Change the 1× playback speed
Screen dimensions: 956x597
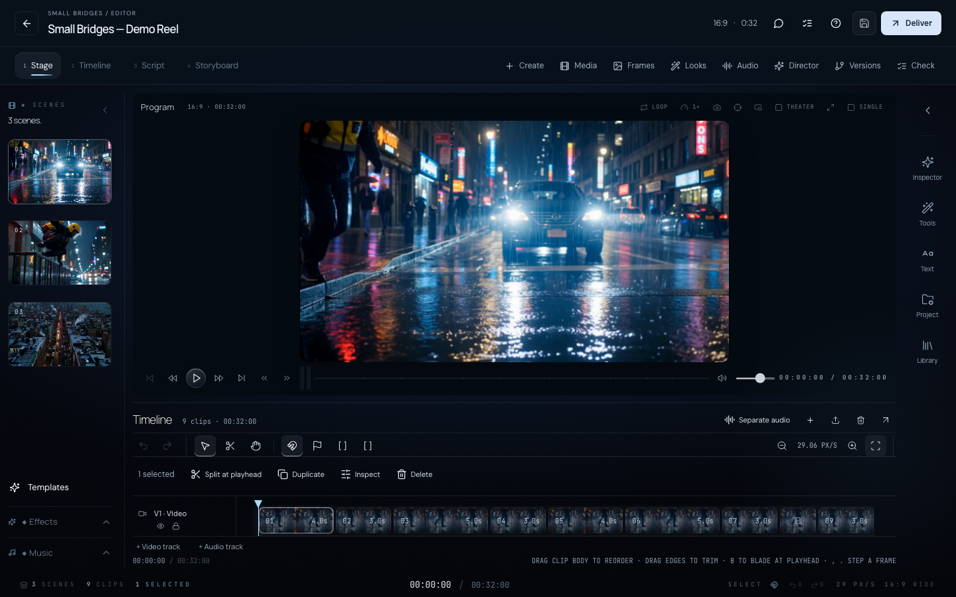[690, 107]
